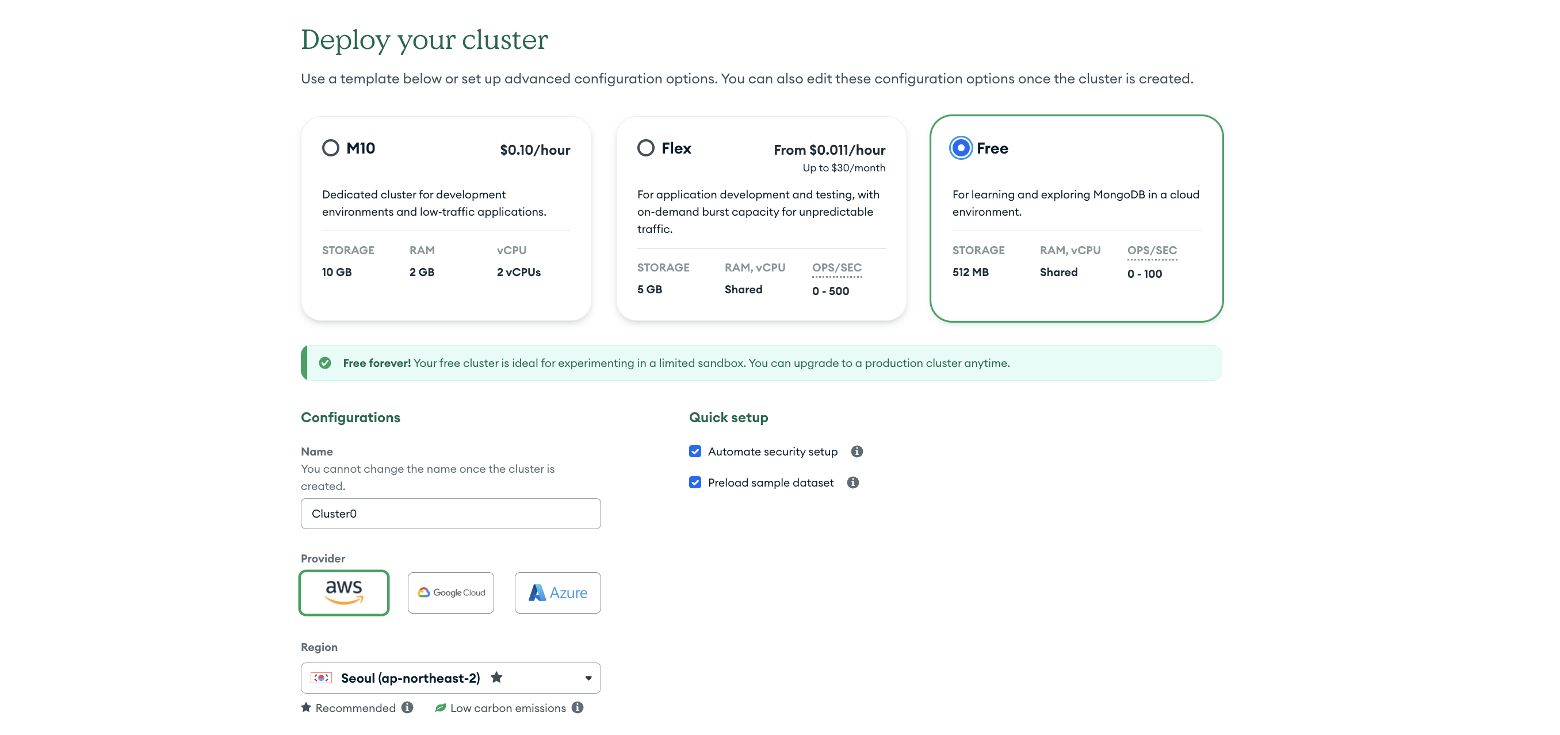Click the $0.10/hour price text
The height and width of the screenshot is (735, 1560).
[535, 150]
